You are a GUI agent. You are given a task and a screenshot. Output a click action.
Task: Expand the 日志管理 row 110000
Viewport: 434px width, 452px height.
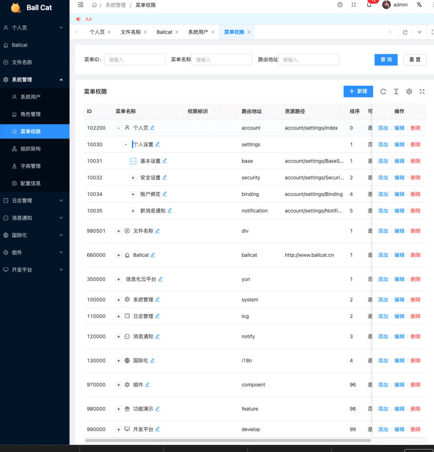coord(119,316)
